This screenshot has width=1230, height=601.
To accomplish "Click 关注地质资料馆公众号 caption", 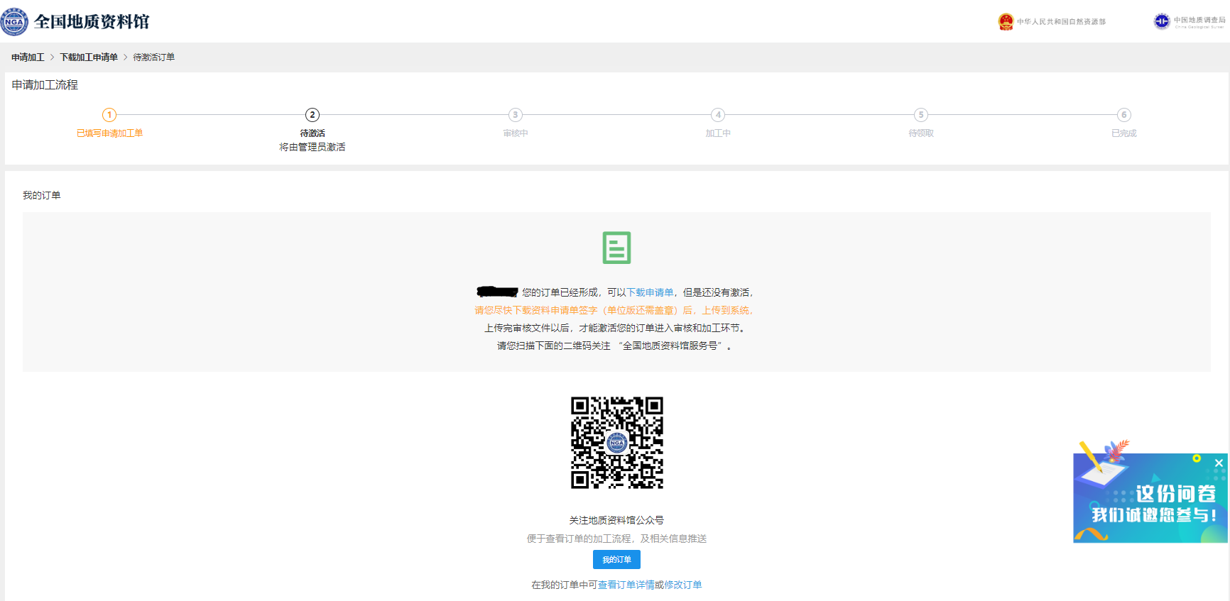I will coord(616,520).
